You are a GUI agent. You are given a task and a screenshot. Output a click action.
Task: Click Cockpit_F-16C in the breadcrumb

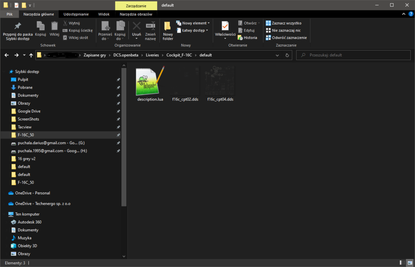(179, 55)
